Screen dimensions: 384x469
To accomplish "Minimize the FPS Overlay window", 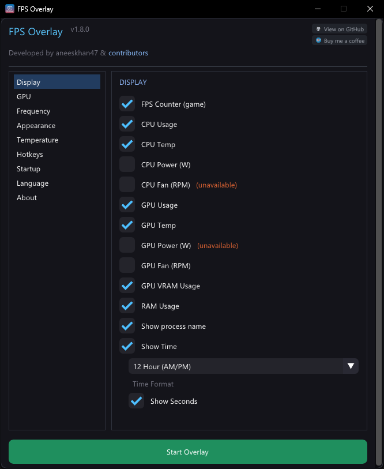I will click(x=318, y=9).
